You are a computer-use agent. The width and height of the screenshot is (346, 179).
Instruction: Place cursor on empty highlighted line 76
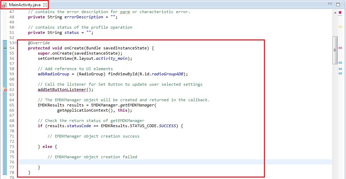139,162
